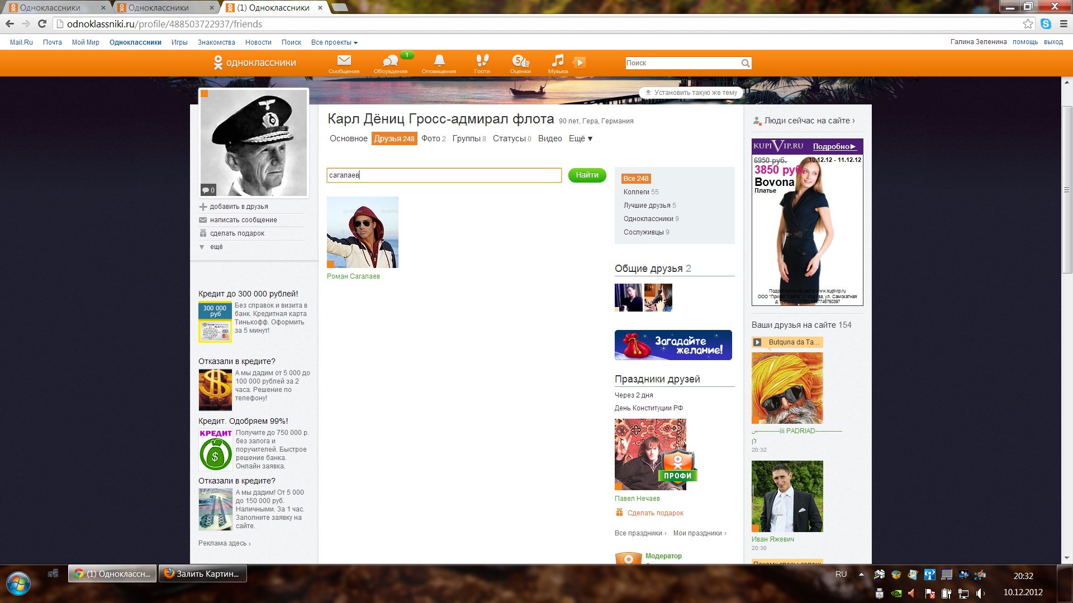Bookmark page with star icon
Viewport: 1073px width, 603px height.
[x=1028, y=24]
